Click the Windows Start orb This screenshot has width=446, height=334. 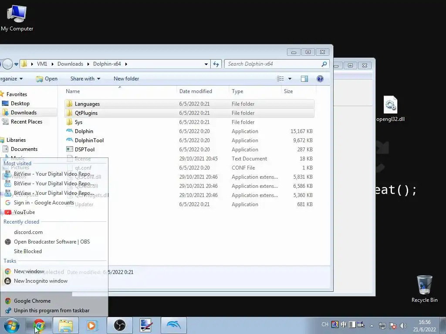[x=11, y=325]
